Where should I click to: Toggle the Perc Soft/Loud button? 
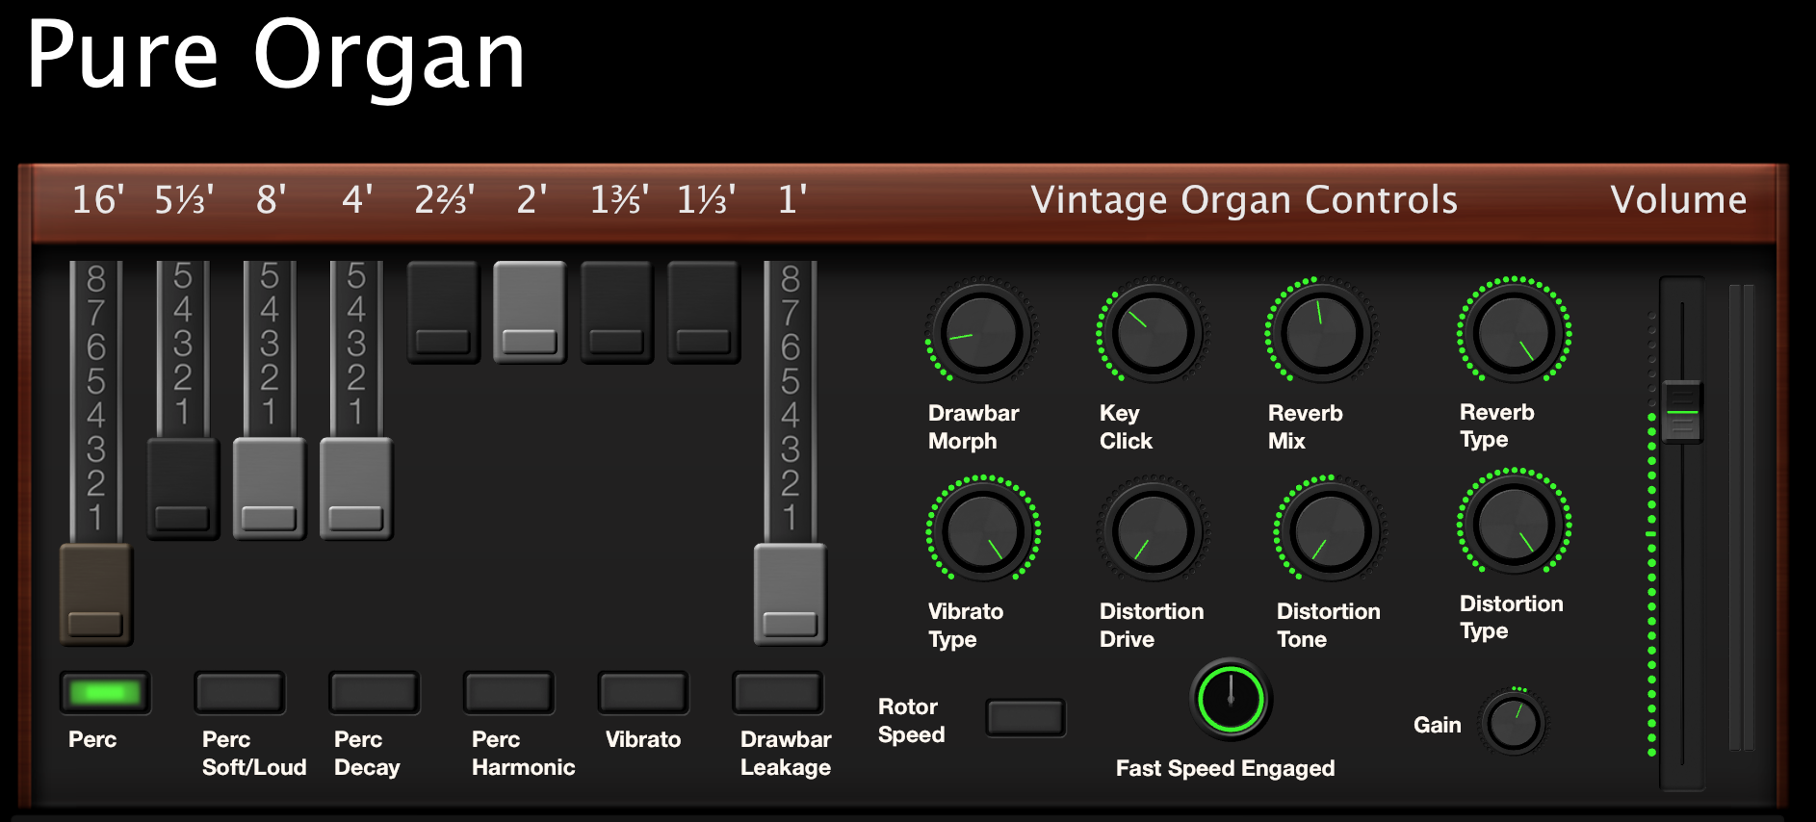pos(240,692)
